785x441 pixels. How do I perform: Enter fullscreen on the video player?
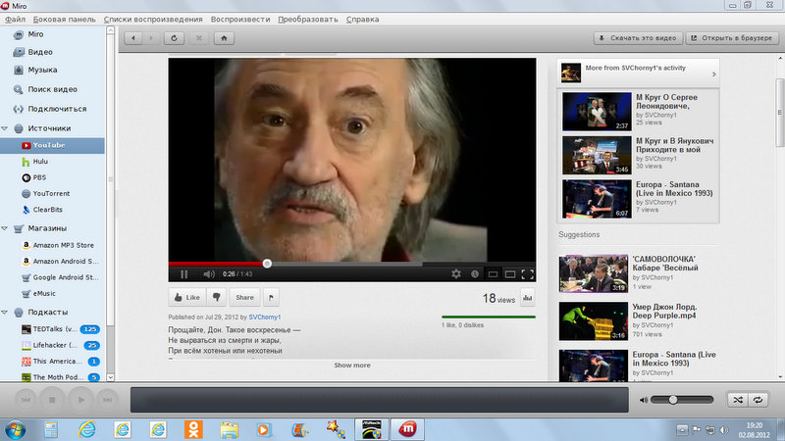tap(527, 274)
